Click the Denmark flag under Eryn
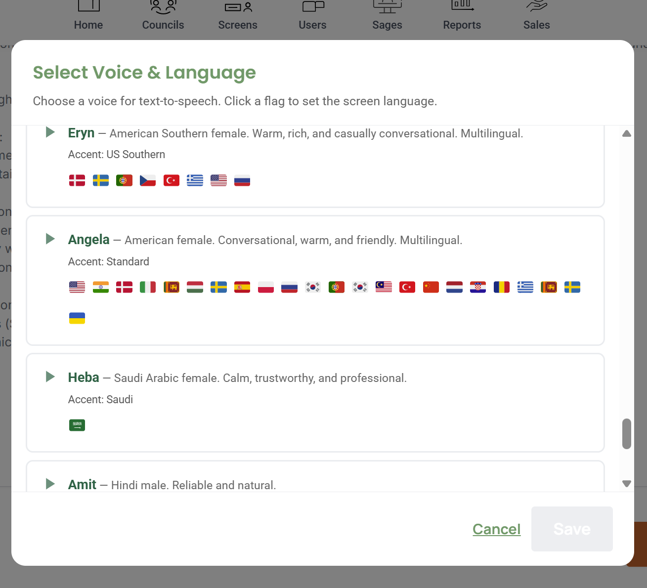The image size is (647, 588). [77, 180]
